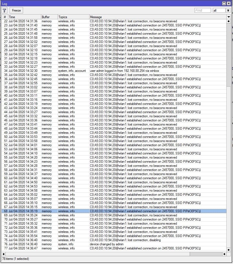Sort by the Topics column header

point(73,17)
